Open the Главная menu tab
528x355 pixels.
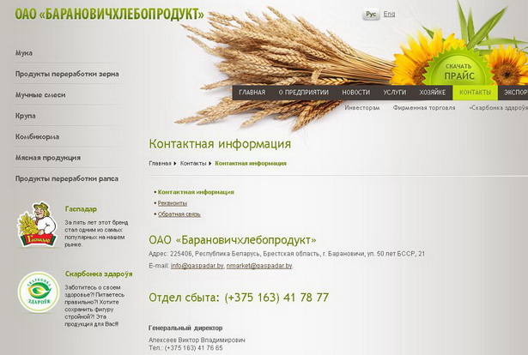(x=252, y=92)
